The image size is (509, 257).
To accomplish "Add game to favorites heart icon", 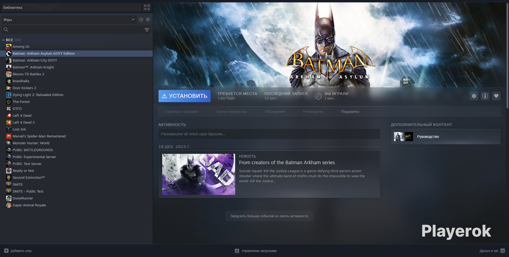I will 496,96.
